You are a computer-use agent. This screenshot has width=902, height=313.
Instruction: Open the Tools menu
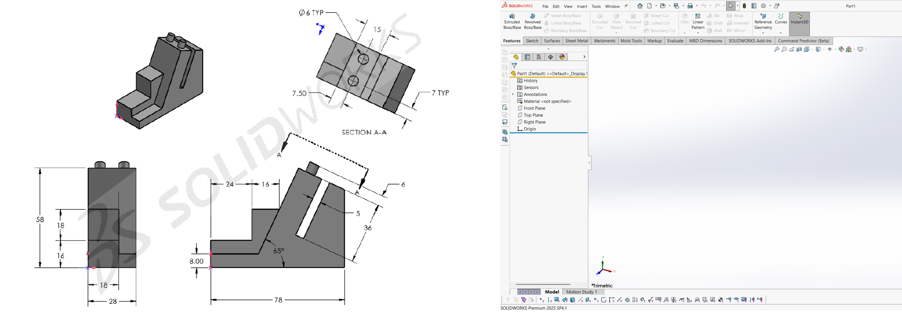(x=596, y=6)
